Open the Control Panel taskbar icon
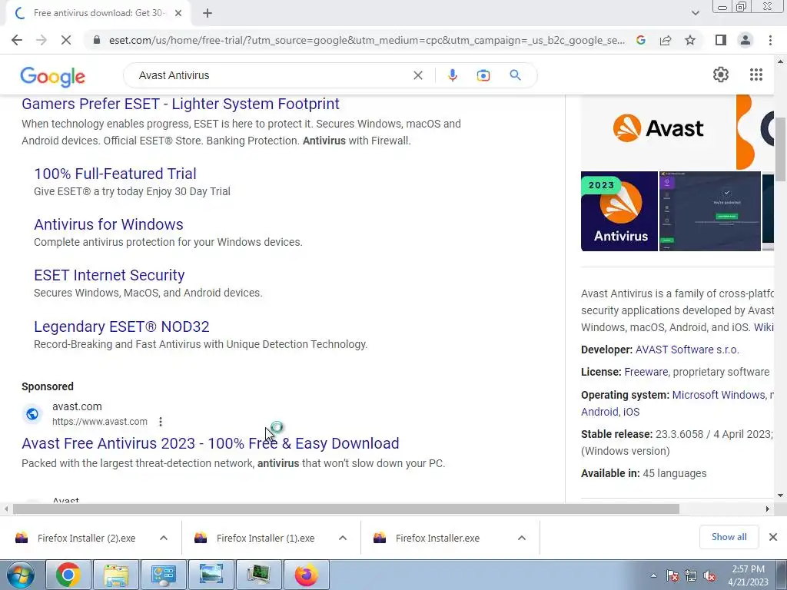Screen dimensions: 787x590 pyautogui.click(x=164, y=575)
